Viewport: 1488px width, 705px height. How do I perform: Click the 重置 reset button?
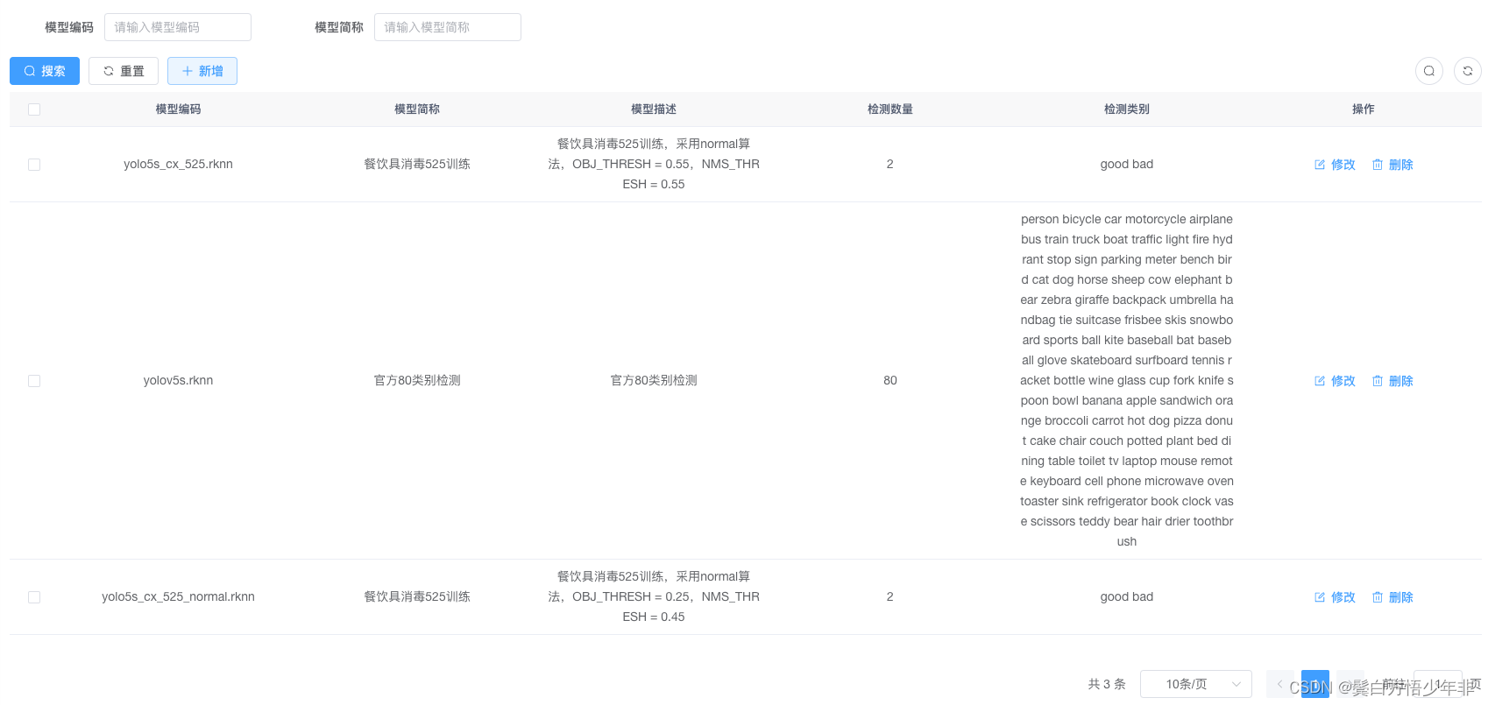pos(124,71)
